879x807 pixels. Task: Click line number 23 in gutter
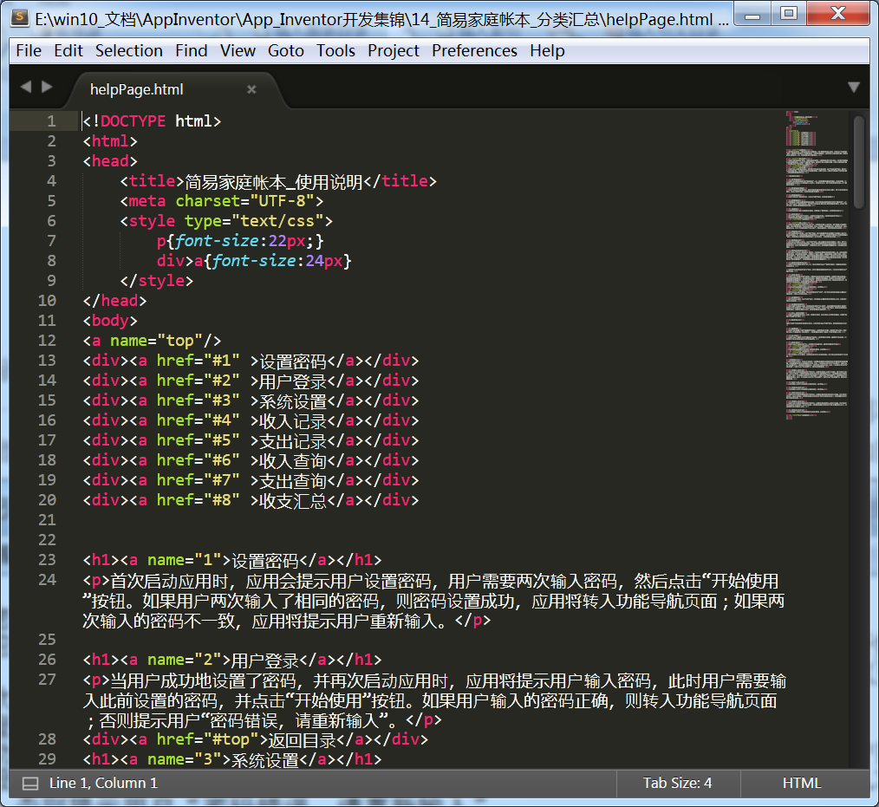[47, 560]
